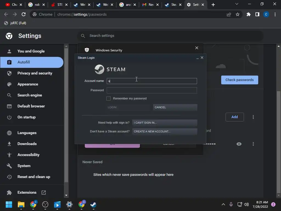Open Default browser settings
The image size is (281, 211).
click(x=32, y=106)
